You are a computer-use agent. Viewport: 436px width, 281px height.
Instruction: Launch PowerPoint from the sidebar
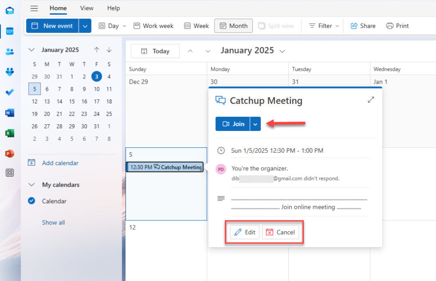pyautogui.click(x=10, y=153)
